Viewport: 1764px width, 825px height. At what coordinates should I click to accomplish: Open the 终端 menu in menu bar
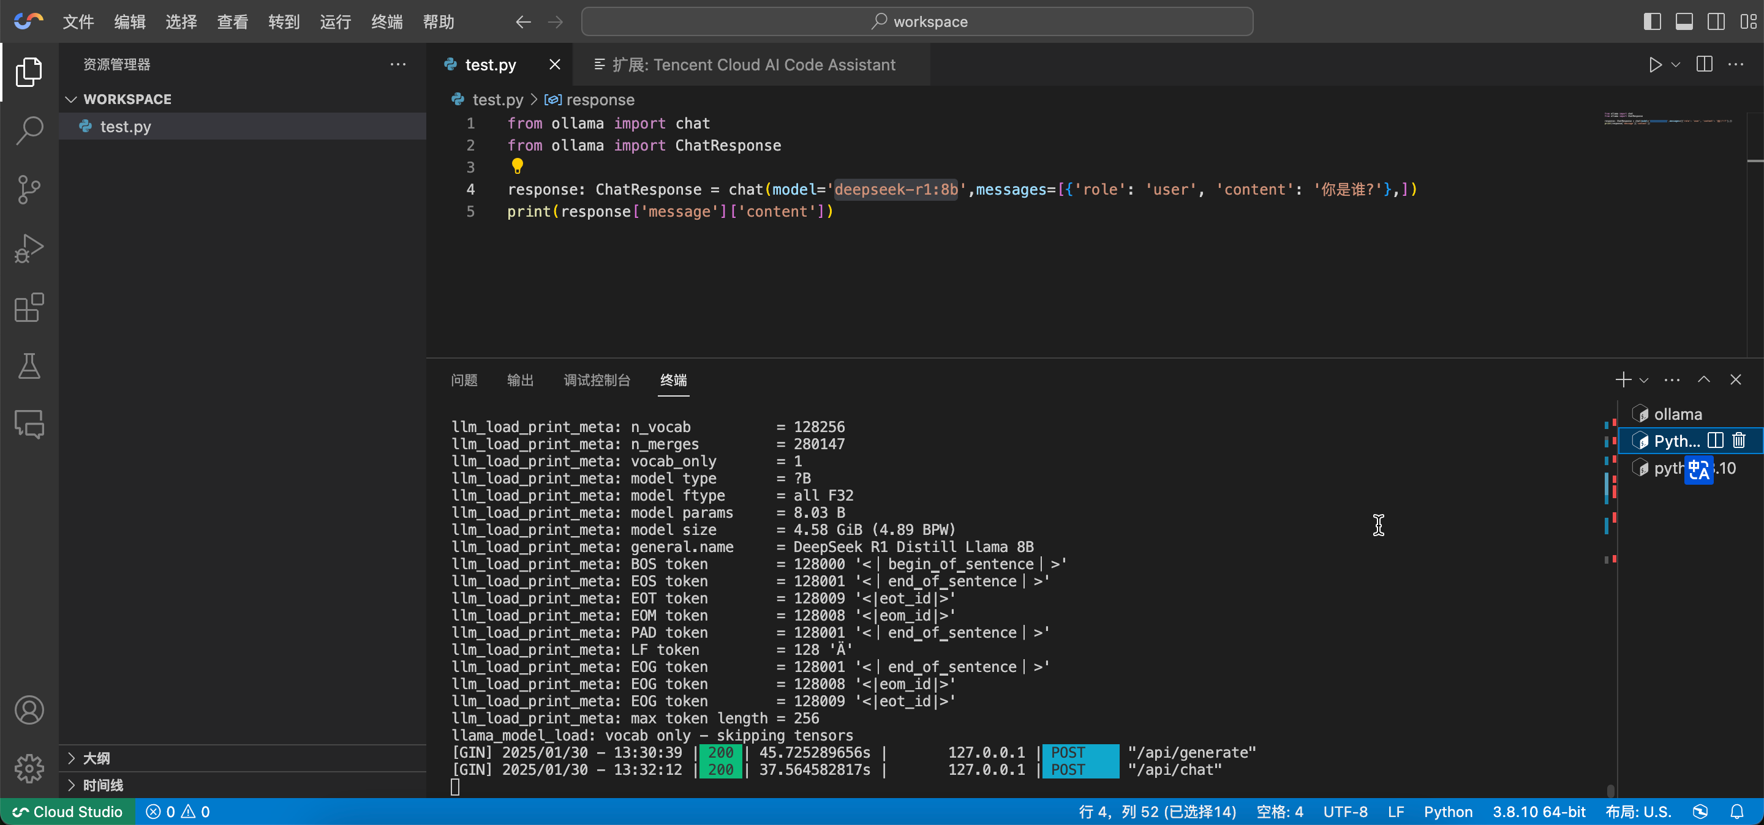386,22
